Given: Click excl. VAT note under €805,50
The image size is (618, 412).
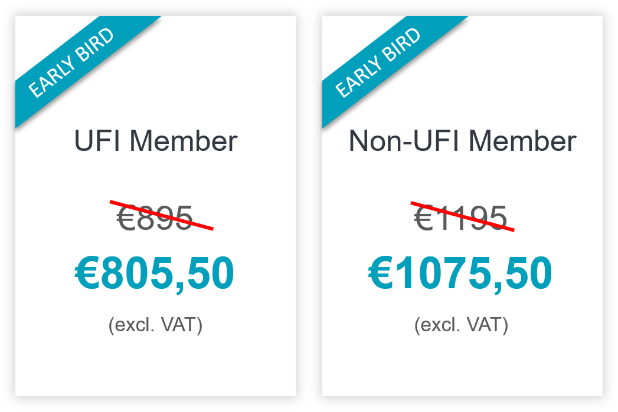Looking at the screenshot, I should (x=155, y=325).
